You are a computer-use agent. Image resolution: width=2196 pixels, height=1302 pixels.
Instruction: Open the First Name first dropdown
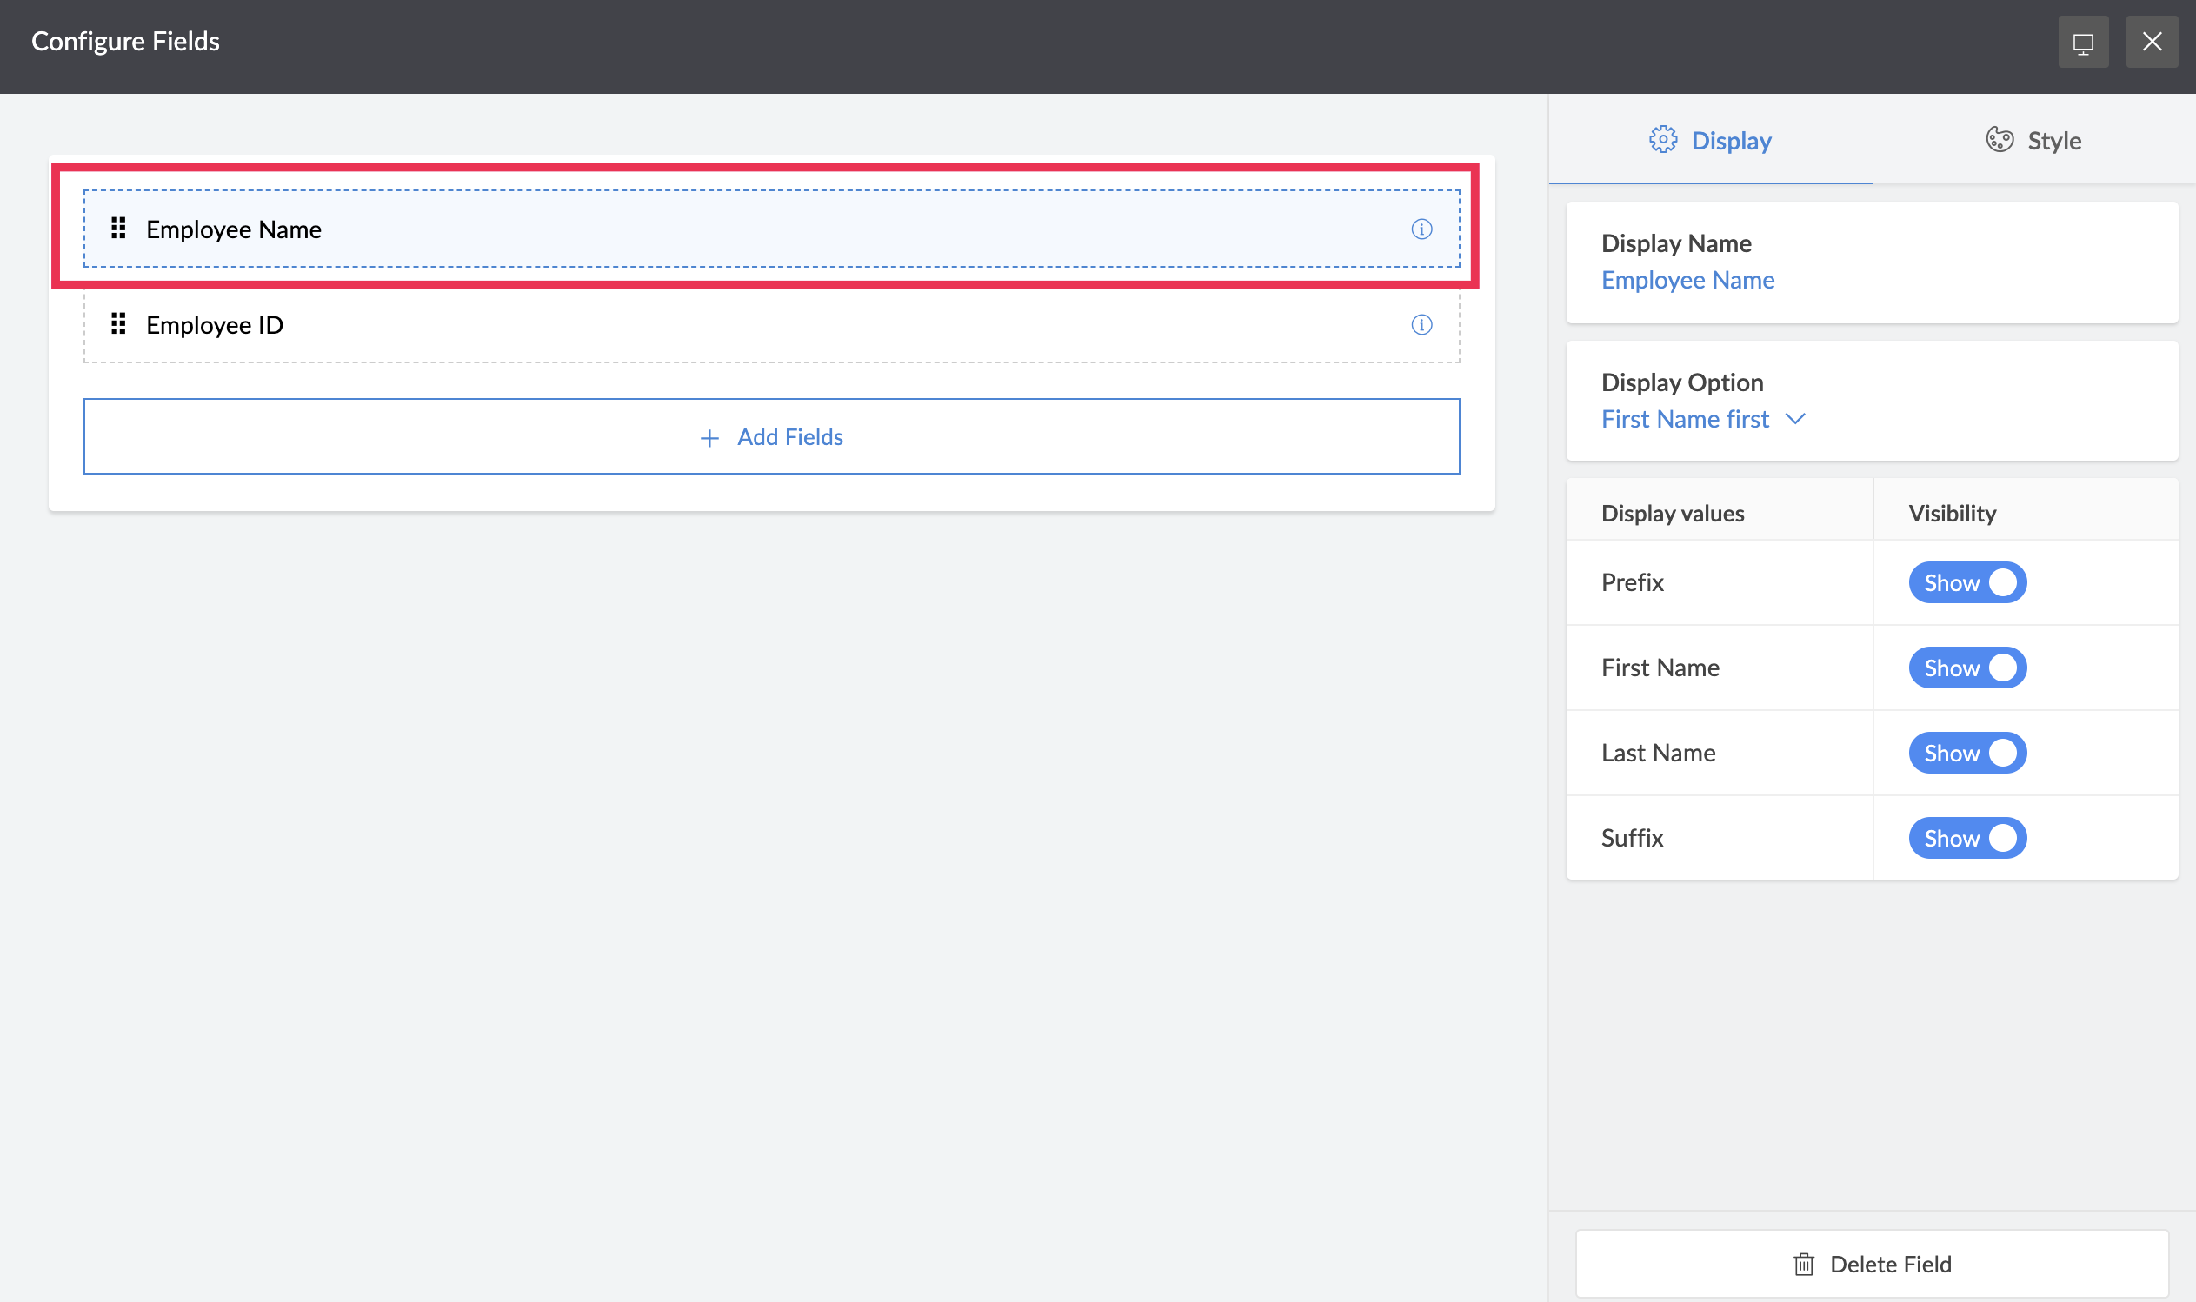coord(1685,420)
